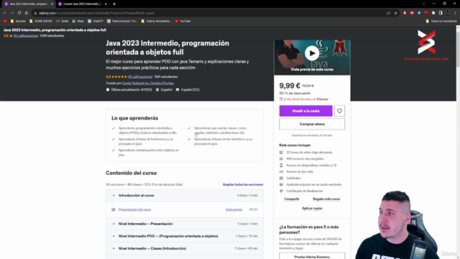The height and width of the screenshot is (259, 460).
Task: Click the 'Lo que aprenderás' heading
Action: click(x=134, y=118)
